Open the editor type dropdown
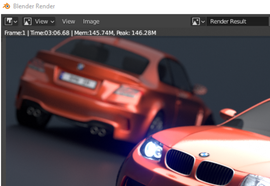 click(x=11, y=21)
